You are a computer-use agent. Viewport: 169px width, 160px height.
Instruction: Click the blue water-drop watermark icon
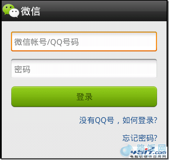(x=126, y=150)
